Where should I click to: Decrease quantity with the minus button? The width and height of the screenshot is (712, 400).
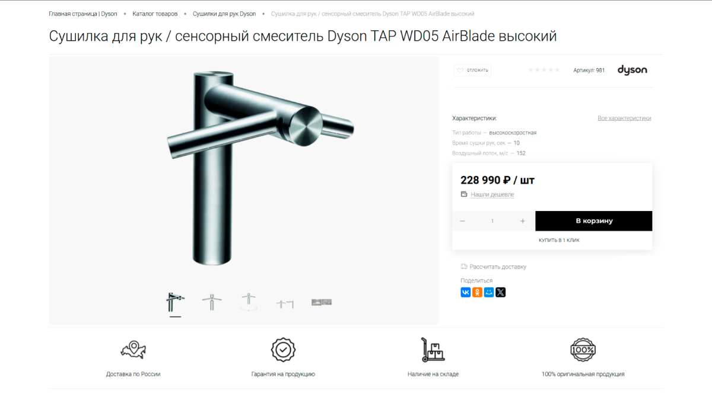click(462, 221)
